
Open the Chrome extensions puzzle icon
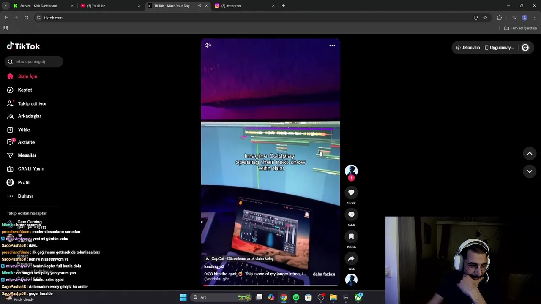pyautogui.click(x=500, y=18)
